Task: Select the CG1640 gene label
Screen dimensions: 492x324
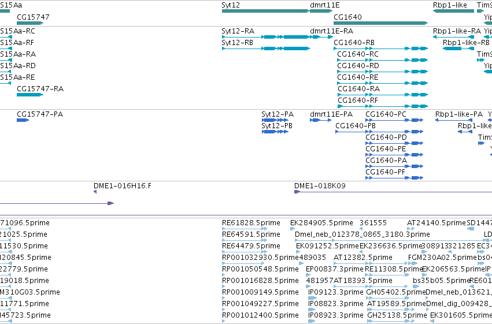Action: [x=347, y=17]
